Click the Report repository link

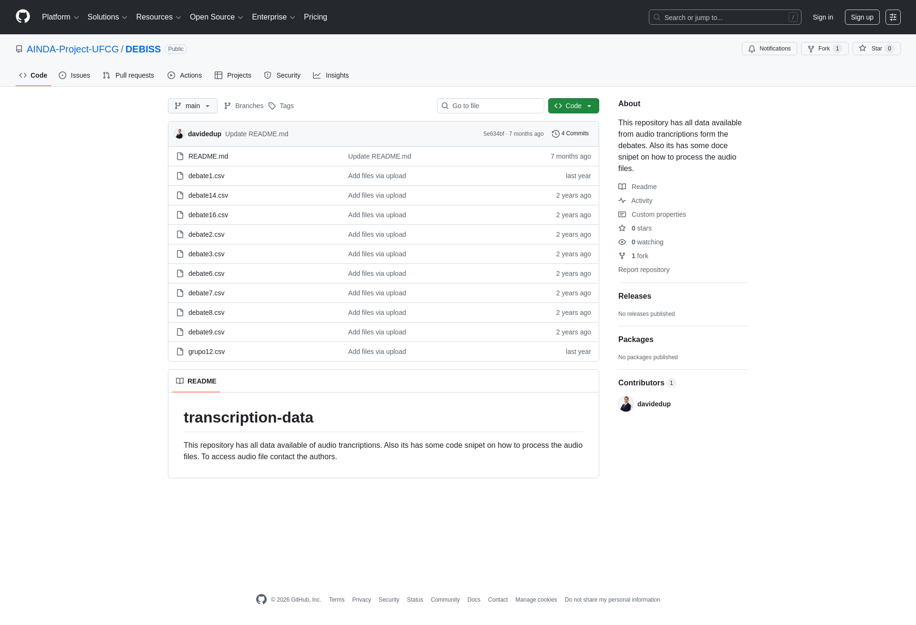644,270
